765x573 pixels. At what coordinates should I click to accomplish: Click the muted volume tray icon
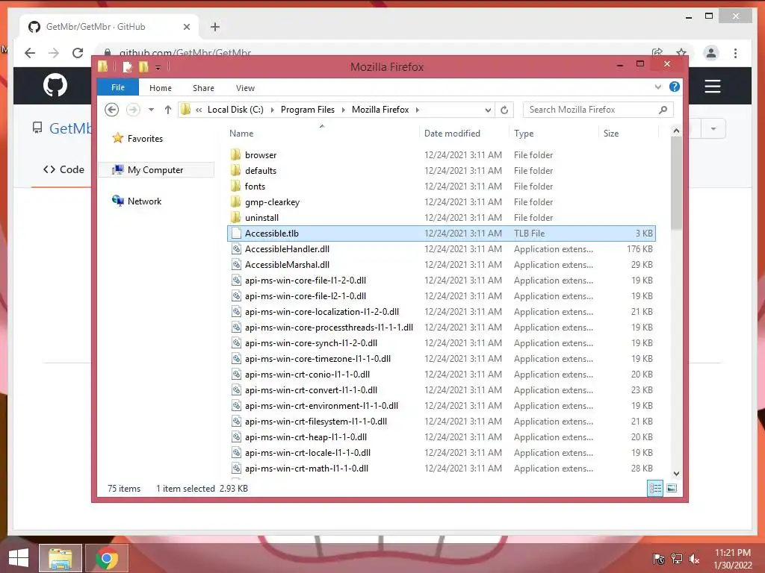point(694,559)
